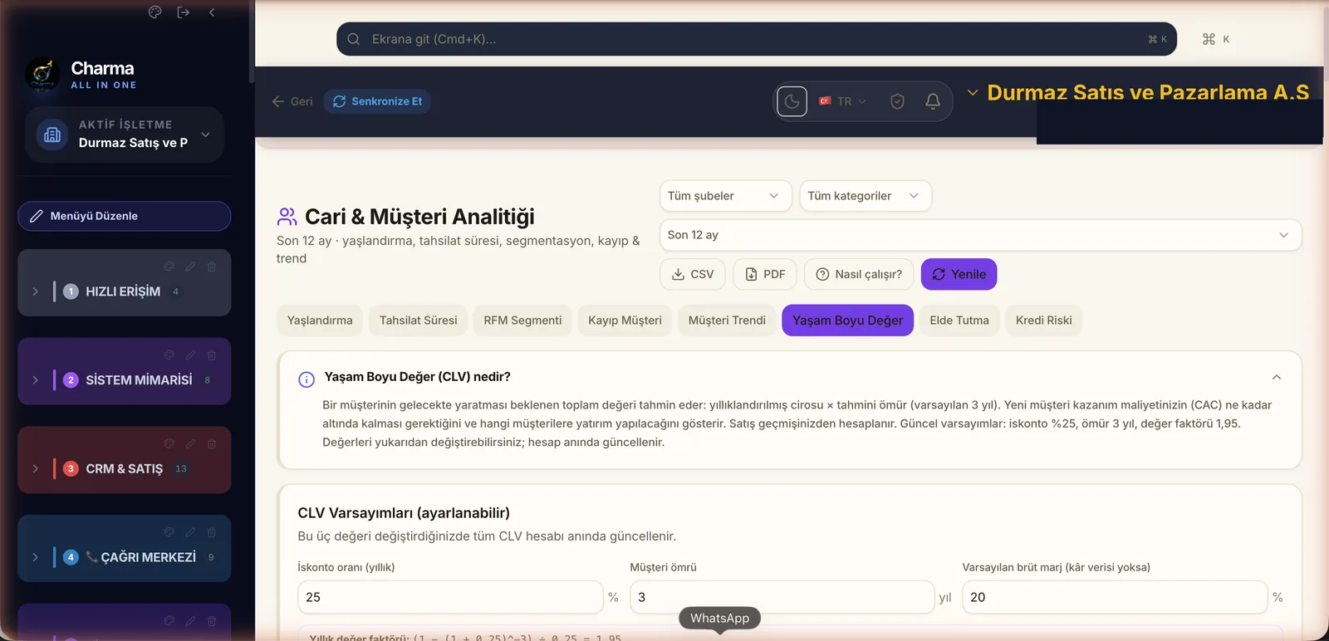Edit the CRM & SATIŞ group with pencil icon
Image resolution: width=1329 pixels, height=641 pixels.
click(190, 444)
